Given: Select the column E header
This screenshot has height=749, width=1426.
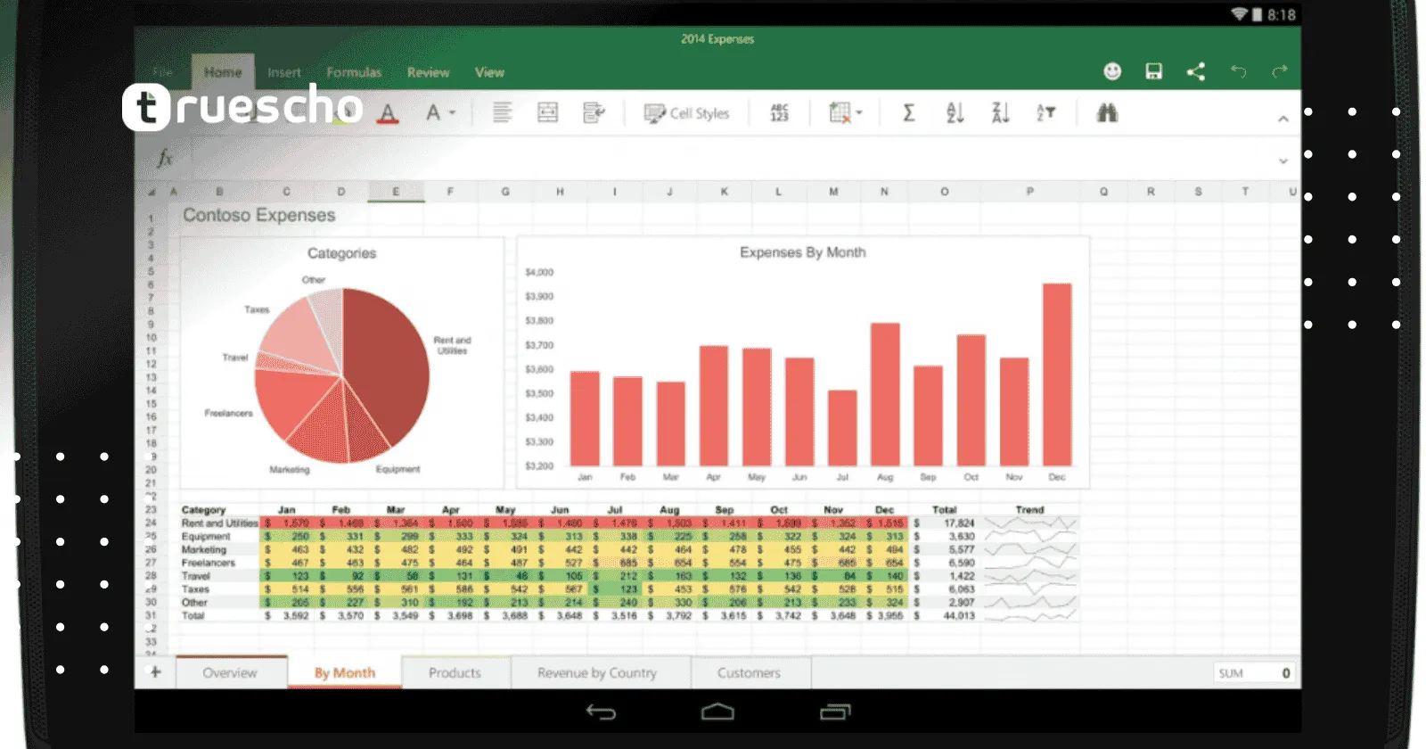Looking at the screenshot, I should click(x=396, y=192).
